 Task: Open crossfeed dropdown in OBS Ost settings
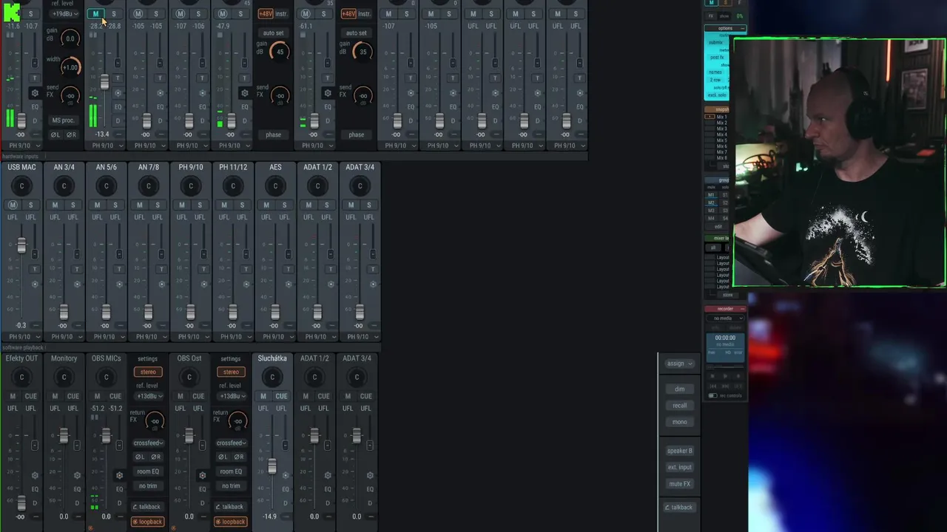(x=231, y=443)
